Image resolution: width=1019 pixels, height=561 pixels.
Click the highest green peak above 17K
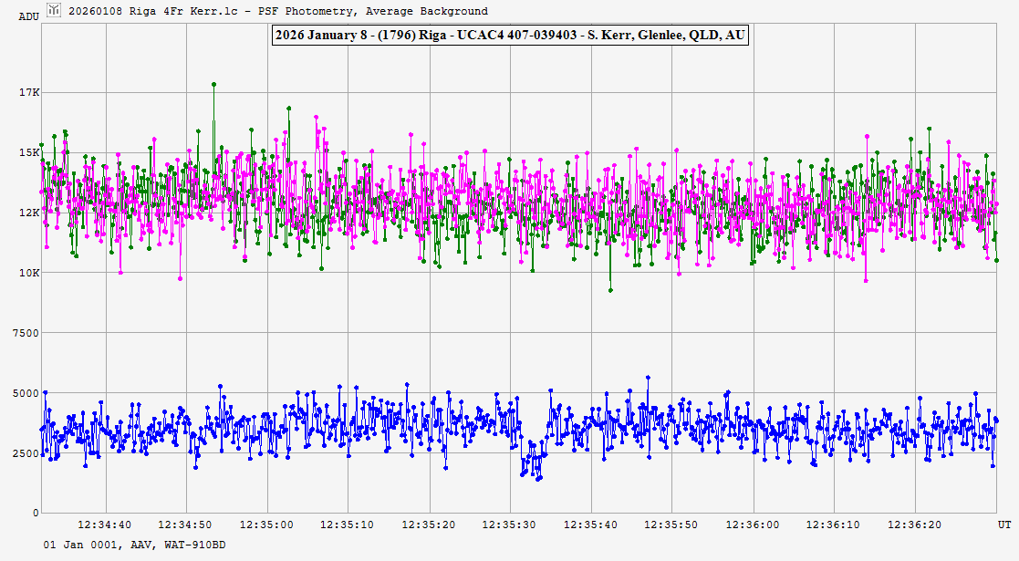pyautogui.click(x=213, y=84)
